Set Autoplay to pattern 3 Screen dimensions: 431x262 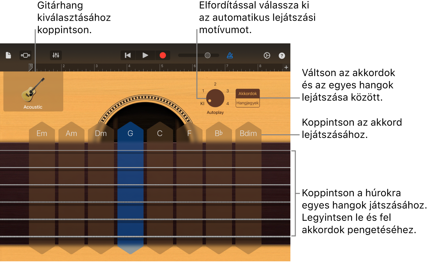coord(227,91)
